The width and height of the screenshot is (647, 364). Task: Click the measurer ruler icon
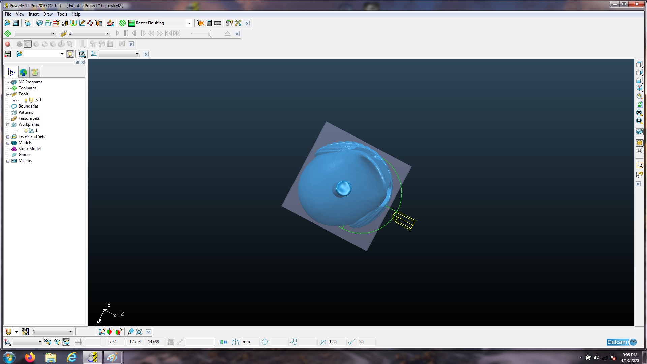pyautogui.click(x=218, y=23)
